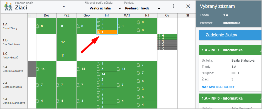
Task: Expand the Žiaci overview dropdown arrow
Action: tap(64, 6)
